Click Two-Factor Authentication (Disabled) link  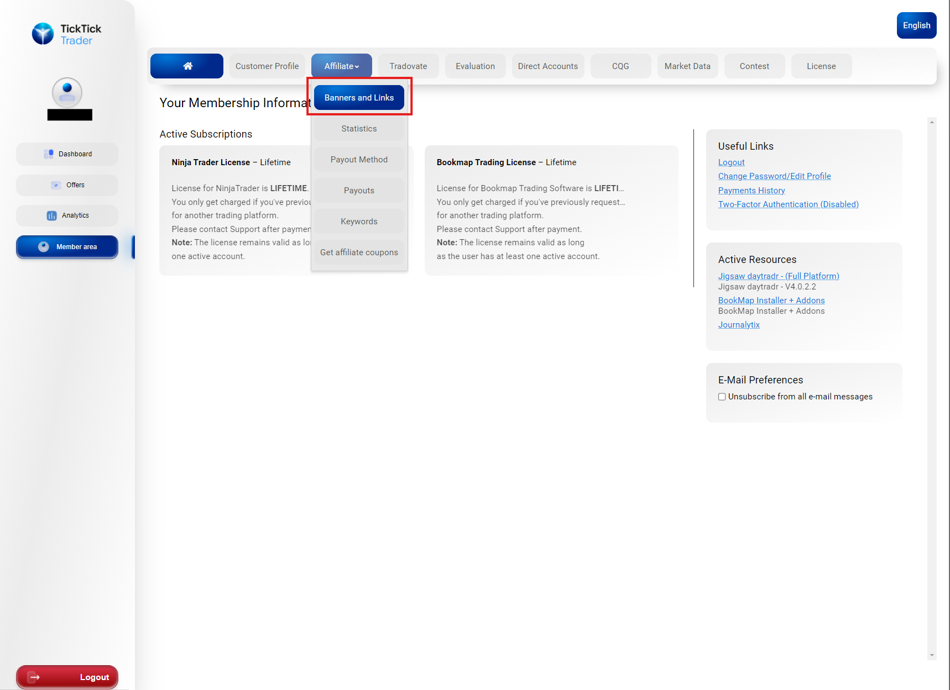point(788,204)
